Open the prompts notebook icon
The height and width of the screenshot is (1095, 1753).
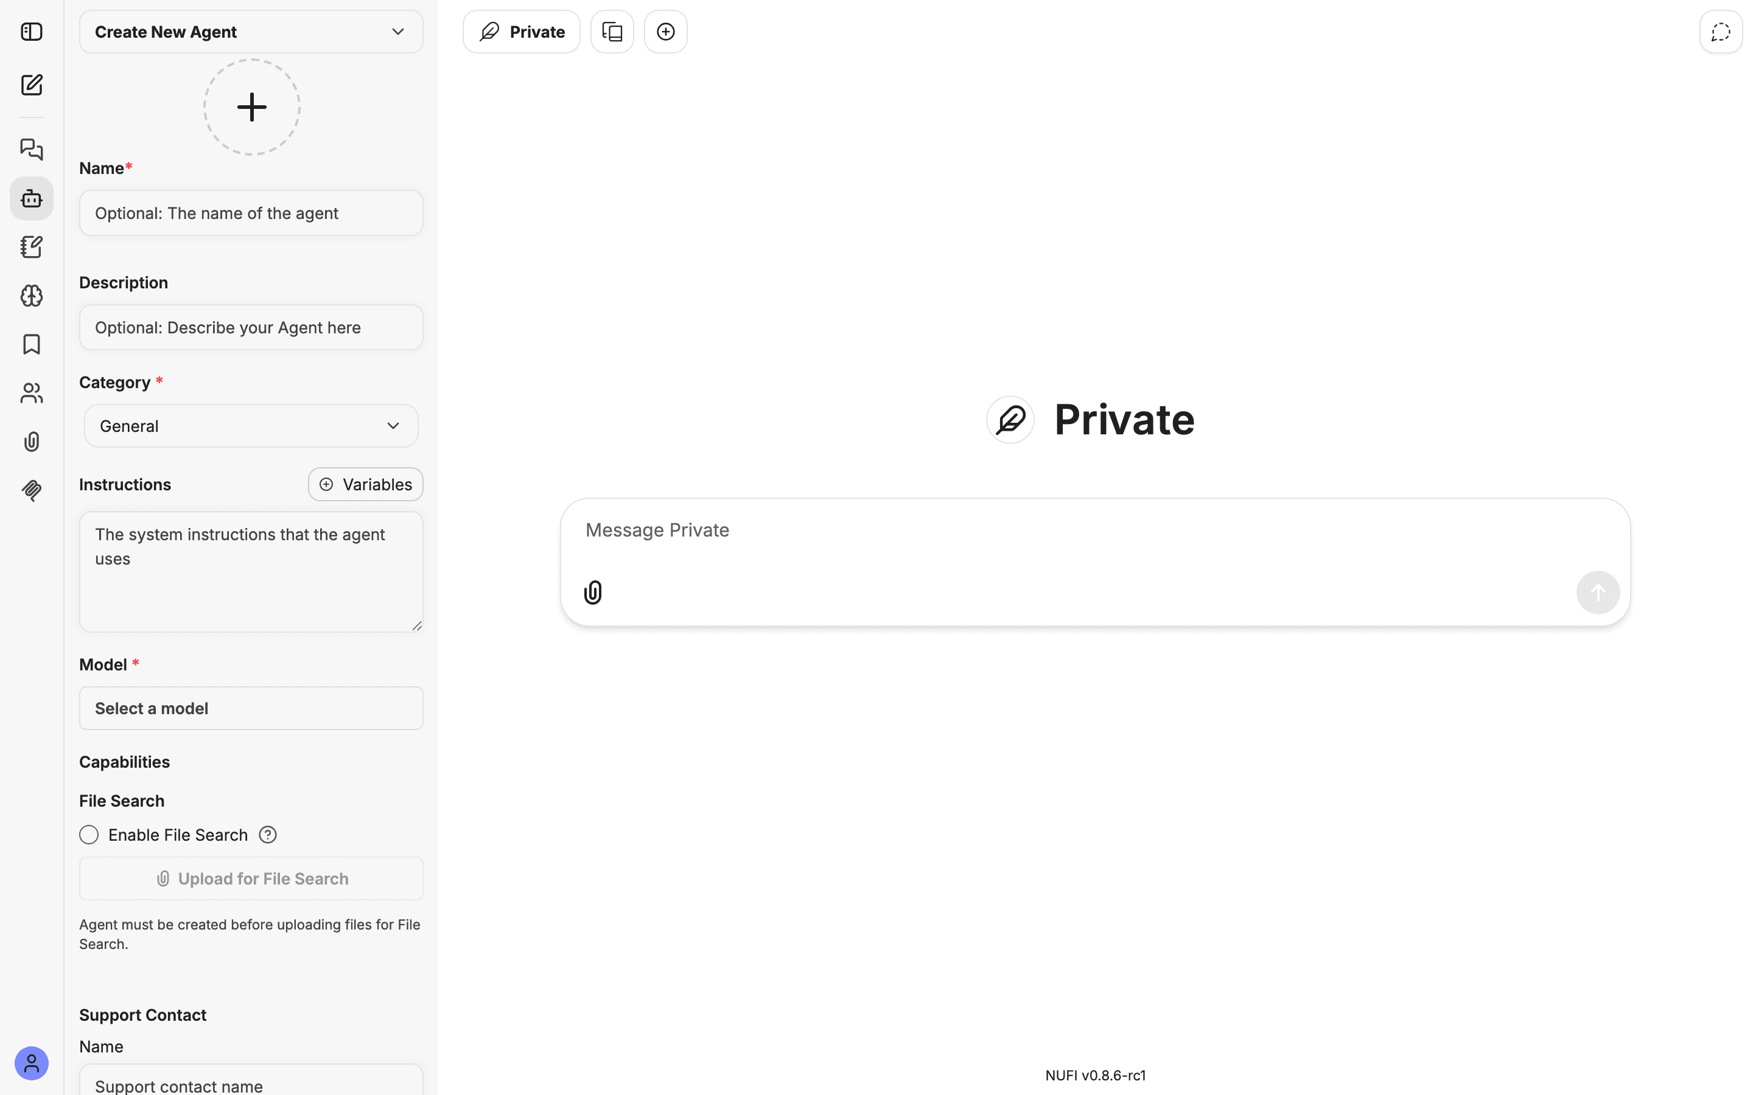(31, 247)
